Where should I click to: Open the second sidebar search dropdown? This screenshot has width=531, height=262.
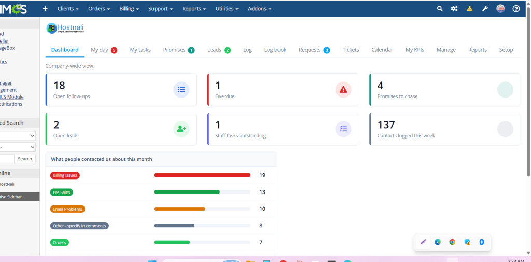click(x=18, y=147)
